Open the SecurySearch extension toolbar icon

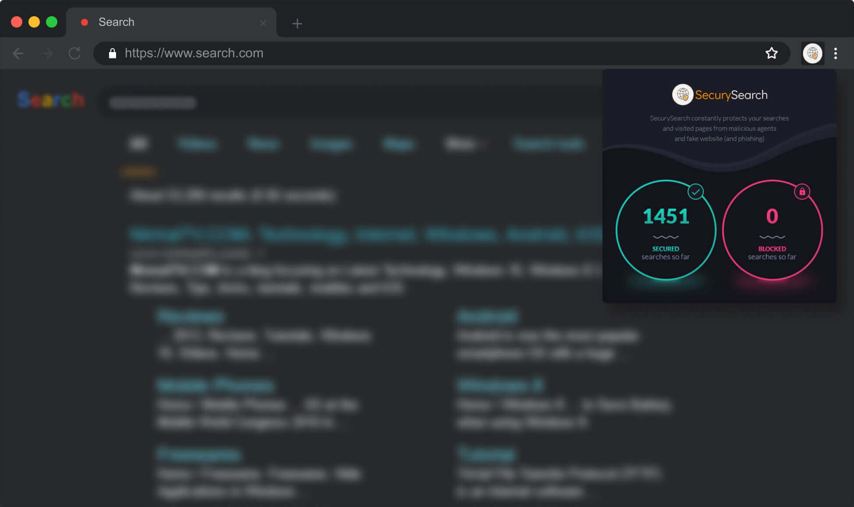[812, 53]
